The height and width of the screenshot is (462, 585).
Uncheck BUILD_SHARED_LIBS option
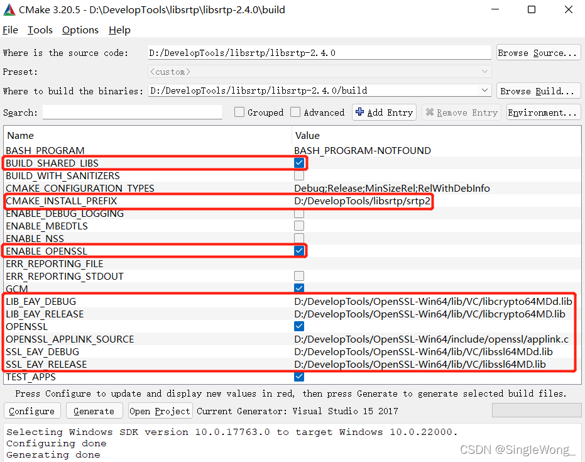[x=299, y=163]
